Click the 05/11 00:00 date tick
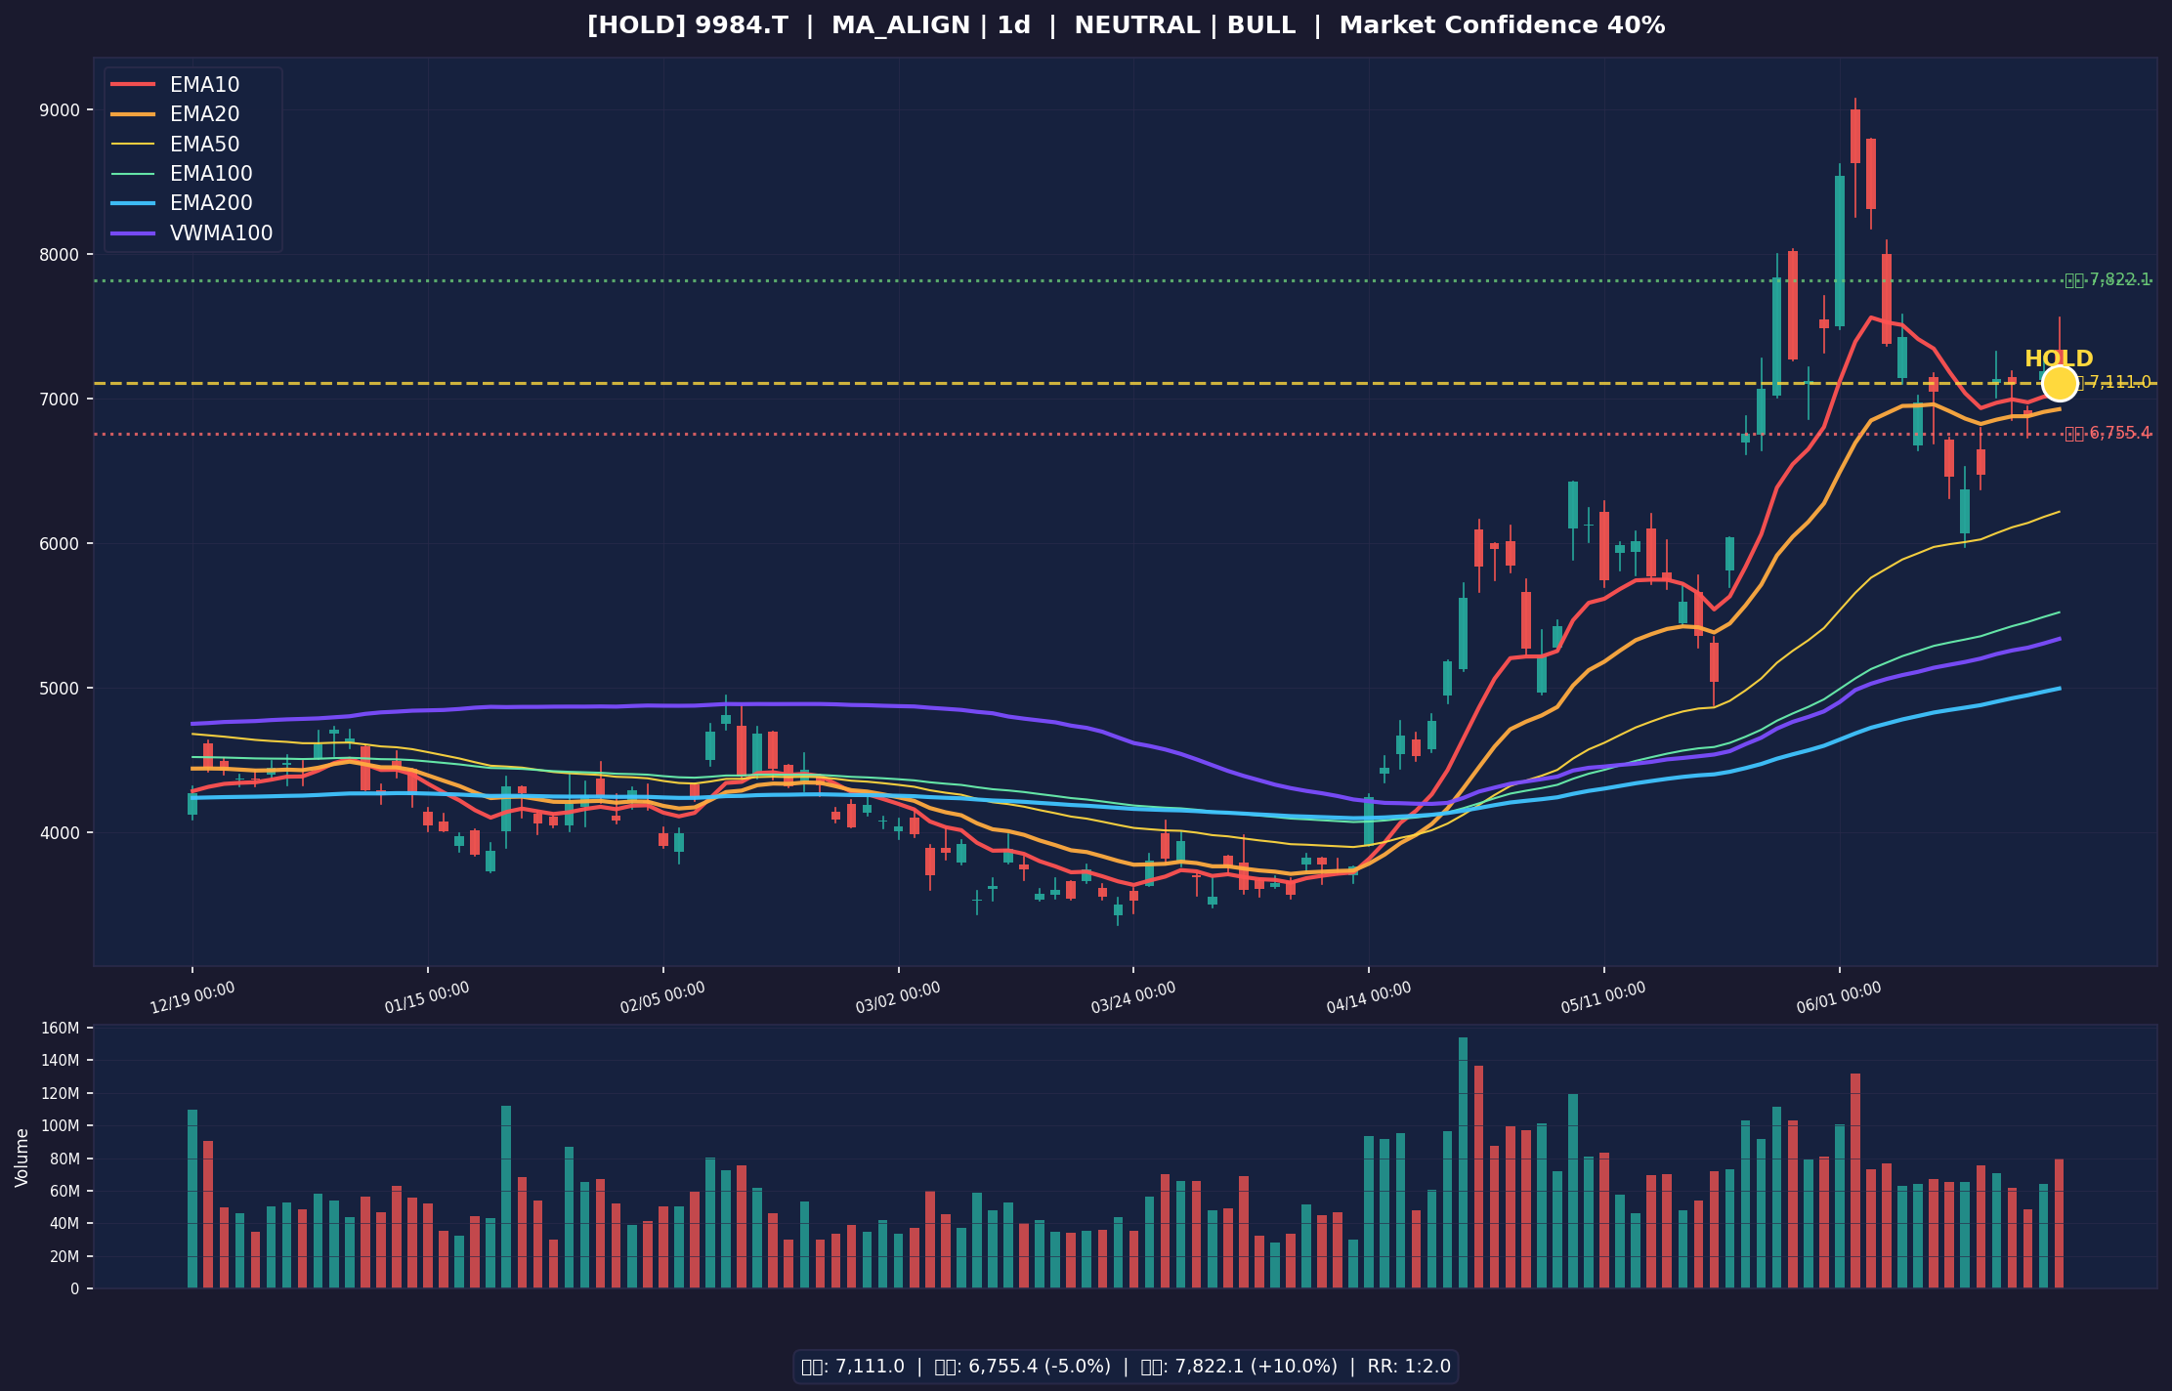 pyautogui.click(x=1603, y=997)
